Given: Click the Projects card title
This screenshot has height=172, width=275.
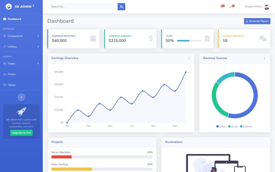Looking at the screenshot, I should pyautogui.click(x=57, y=142).
